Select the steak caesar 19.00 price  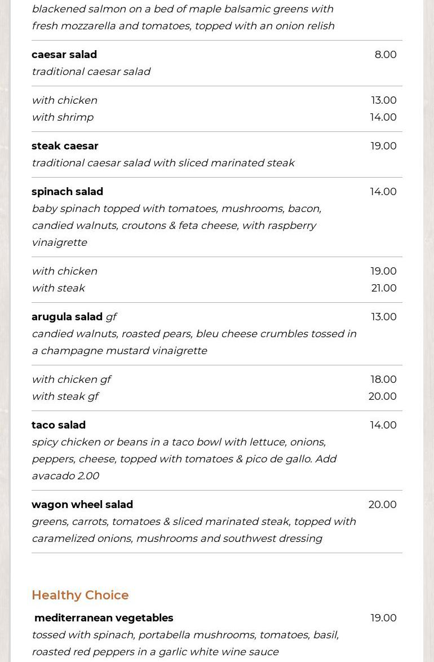[x=383, y=146]
